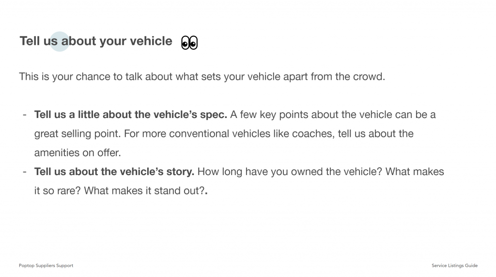
Task: Click the eyes emoji beside the heading
Action: tap(189, 43)
